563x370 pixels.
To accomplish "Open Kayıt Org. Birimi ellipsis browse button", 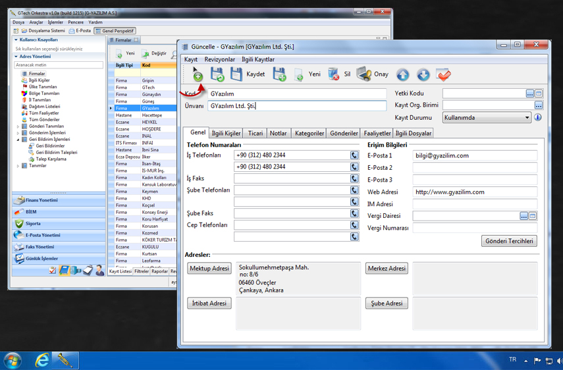I will [538, 105].
